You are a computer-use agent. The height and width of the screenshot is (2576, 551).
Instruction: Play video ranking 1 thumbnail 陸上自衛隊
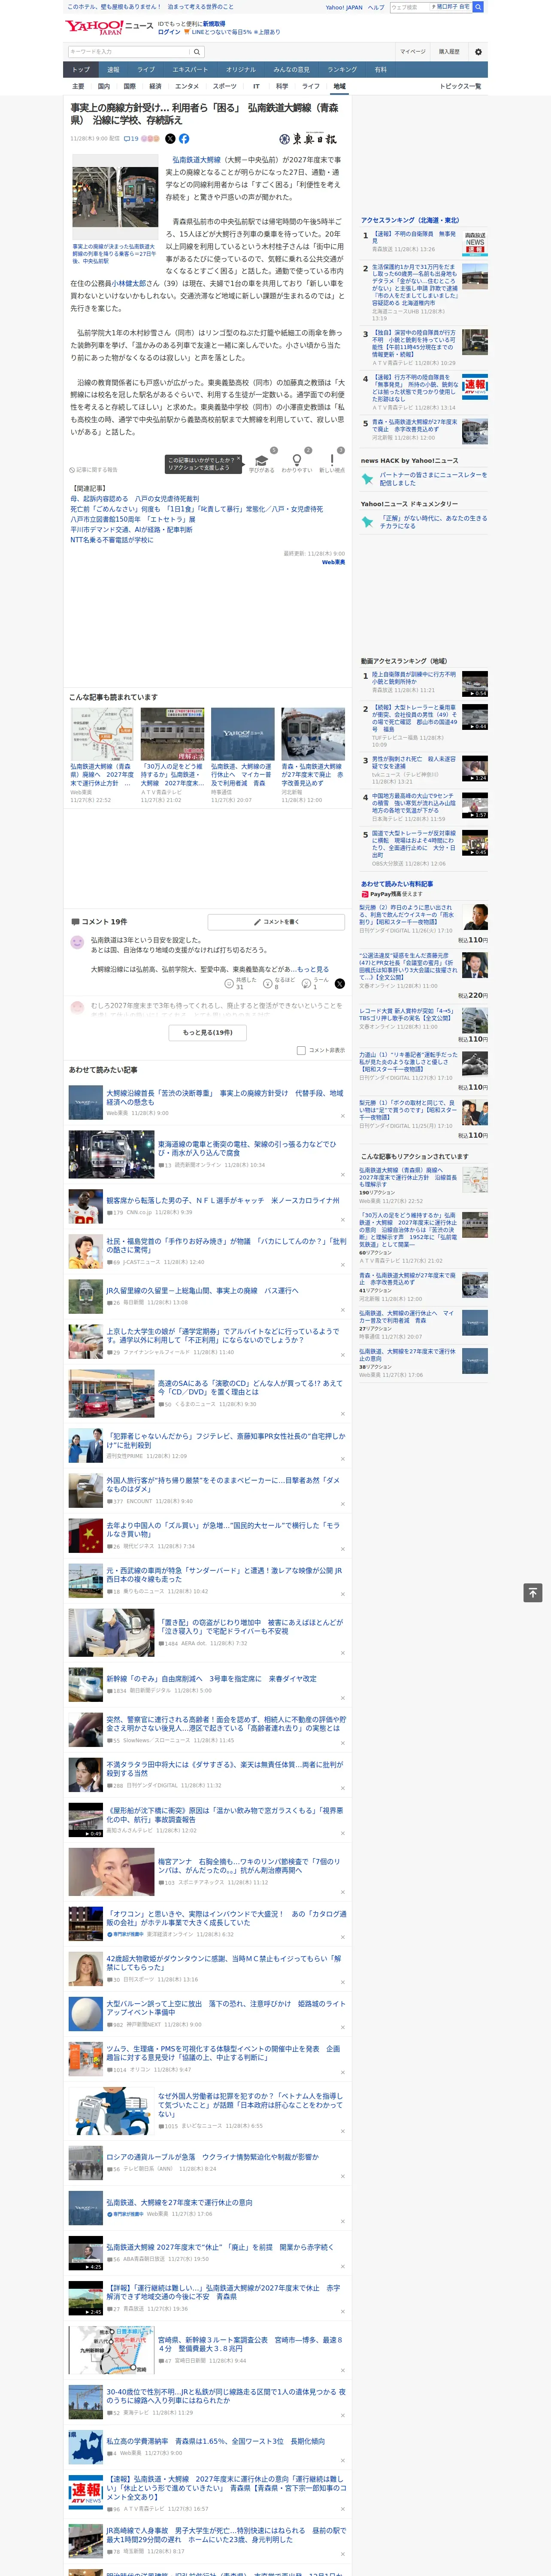(475, 683)
